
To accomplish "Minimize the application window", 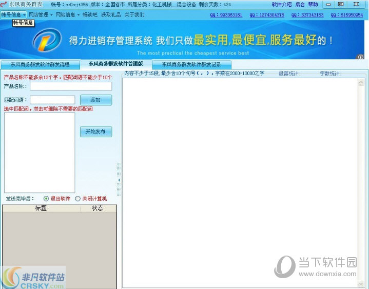I will coord(328,4).
